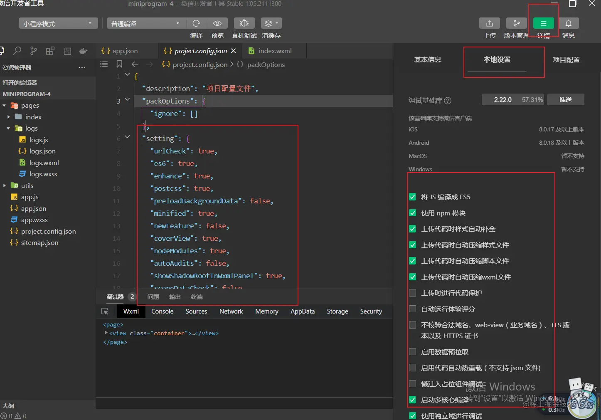The image size is (601, 420).
Task: Enable 启用数据预拉取 checkbox
Action: [x=412, y=352]
